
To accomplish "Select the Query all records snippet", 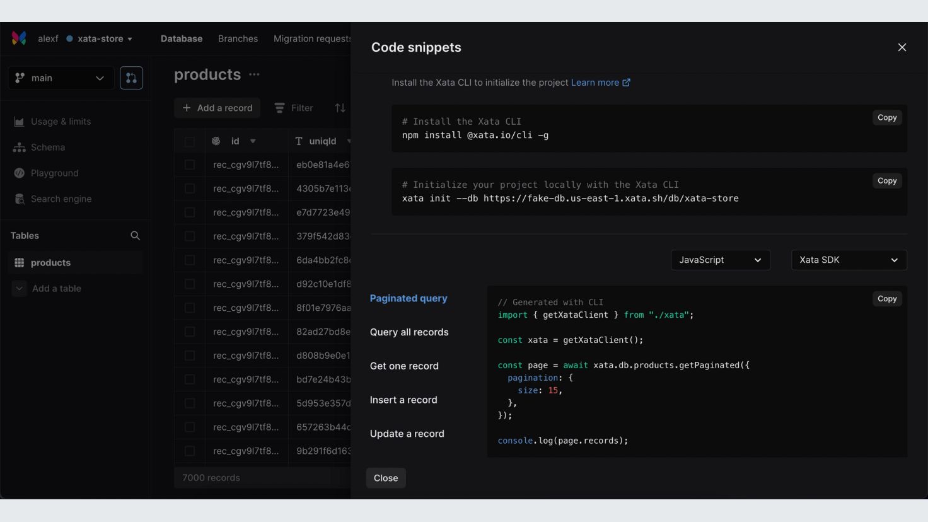I will (409, 332).
